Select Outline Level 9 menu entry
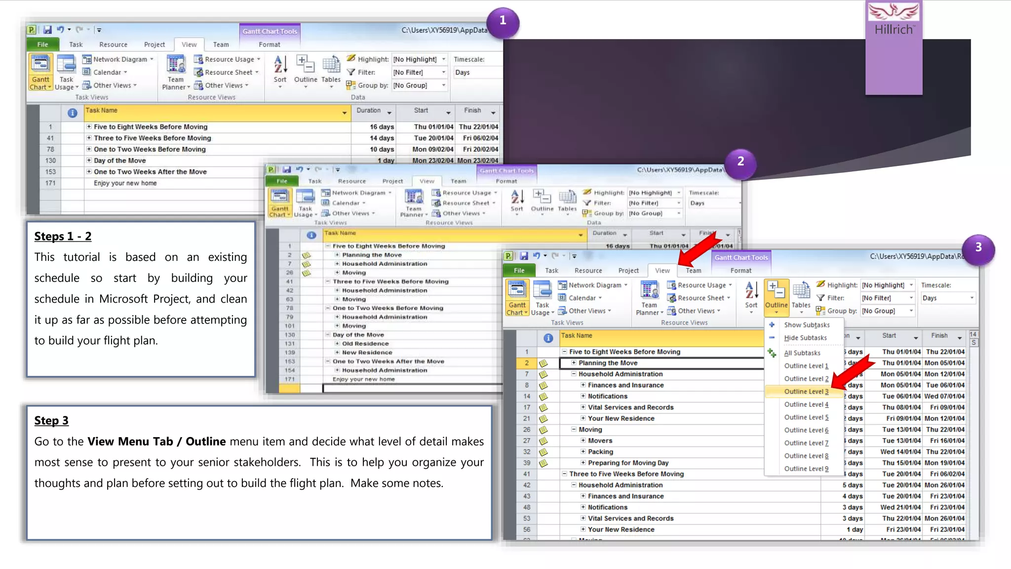The width and height of the screenshot is (1011, 569). [x=803, y=469]
